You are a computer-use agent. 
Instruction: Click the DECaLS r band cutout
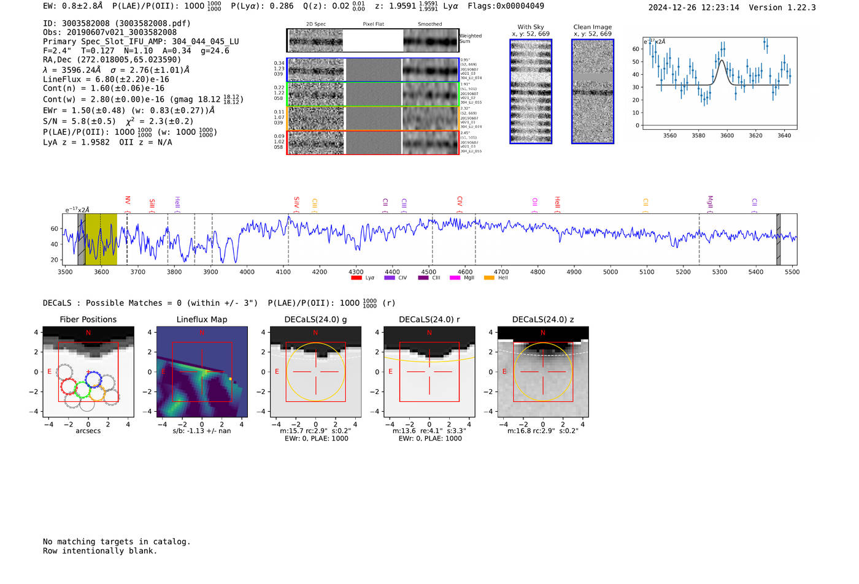[x=429, y=372]
